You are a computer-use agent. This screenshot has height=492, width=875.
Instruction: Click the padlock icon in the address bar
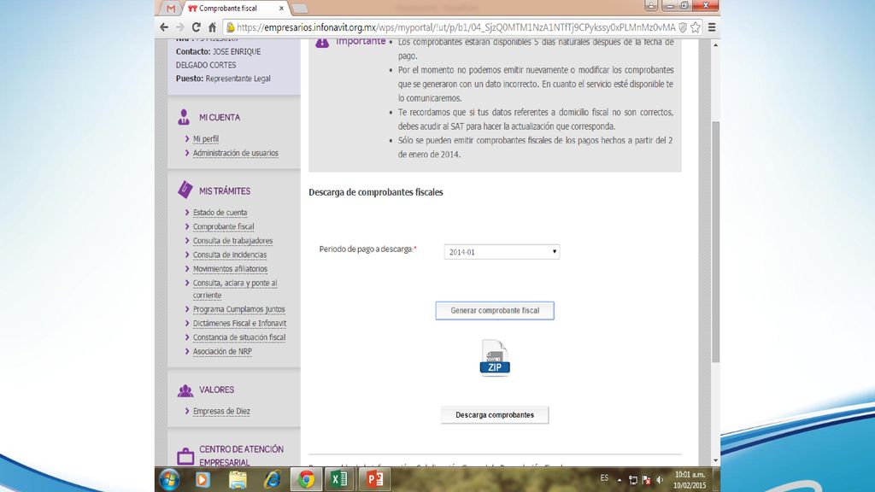pos(231,27)
